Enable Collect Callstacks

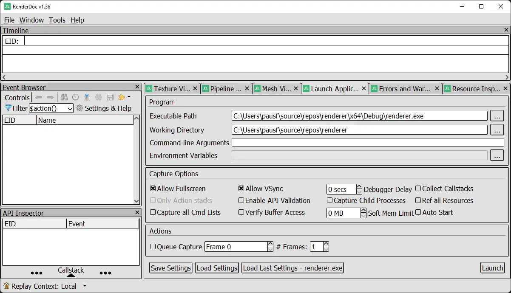[x=418, y=188]
